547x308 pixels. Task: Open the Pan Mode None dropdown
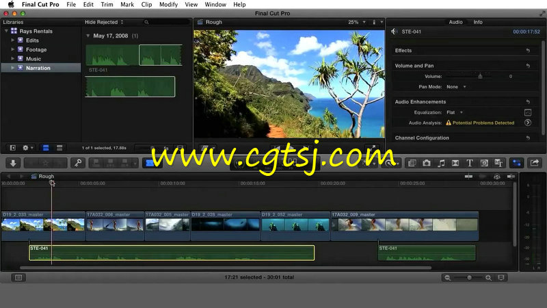tap(456, 87)
